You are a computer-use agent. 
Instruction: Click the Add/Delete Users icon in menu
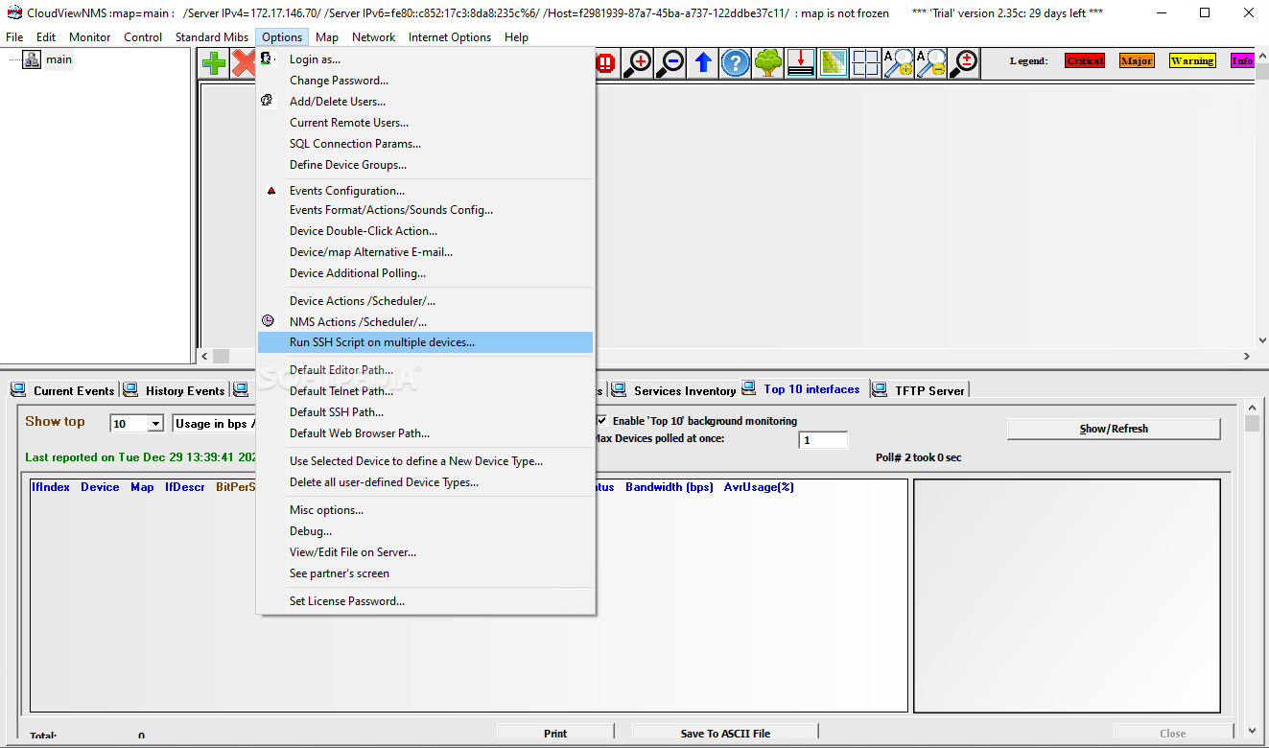[x=268, y=101]
